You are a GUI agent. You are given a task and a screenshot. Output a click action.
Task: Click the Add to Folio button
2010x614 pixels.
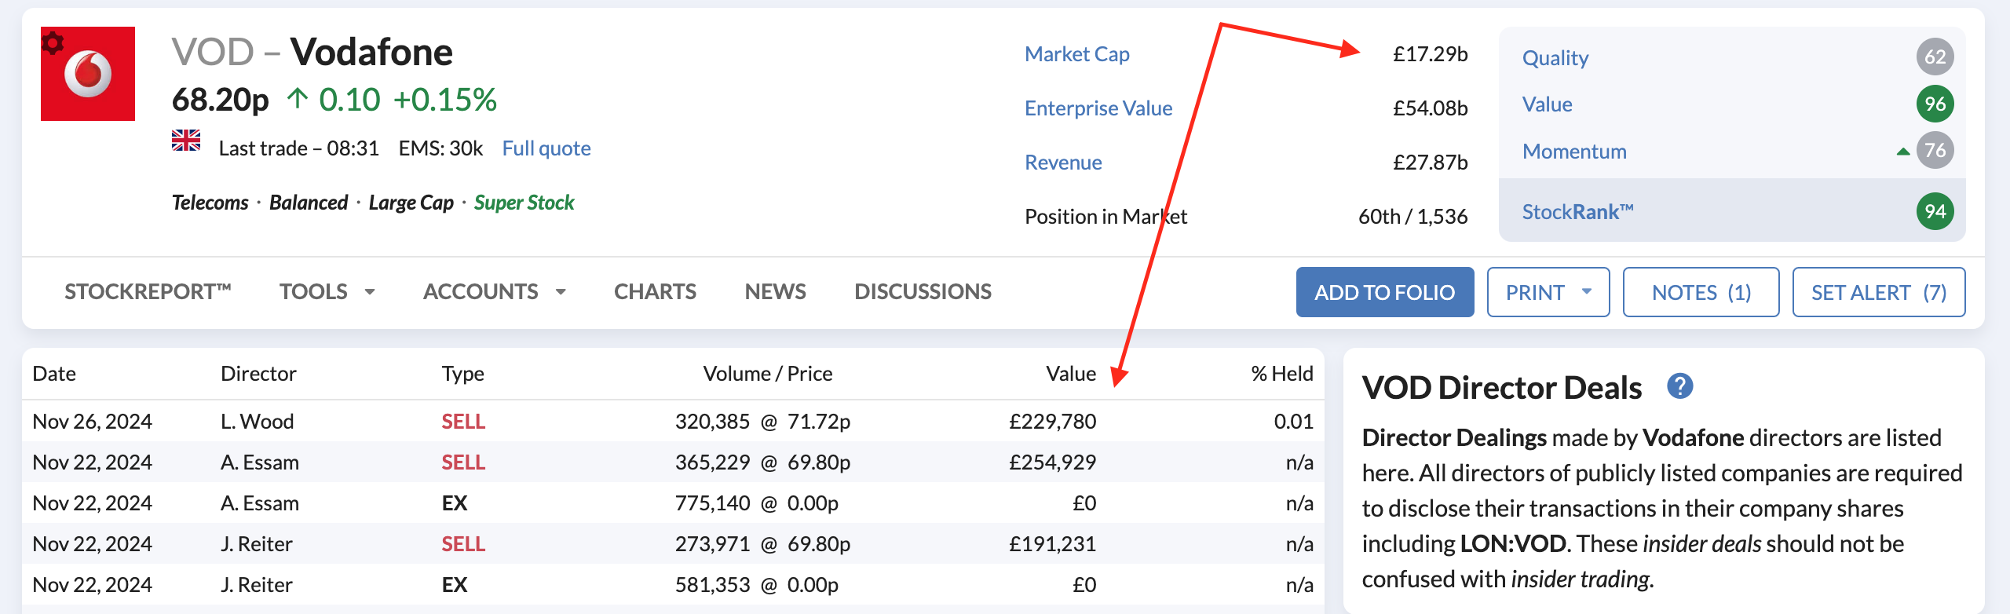[1385, 292]
